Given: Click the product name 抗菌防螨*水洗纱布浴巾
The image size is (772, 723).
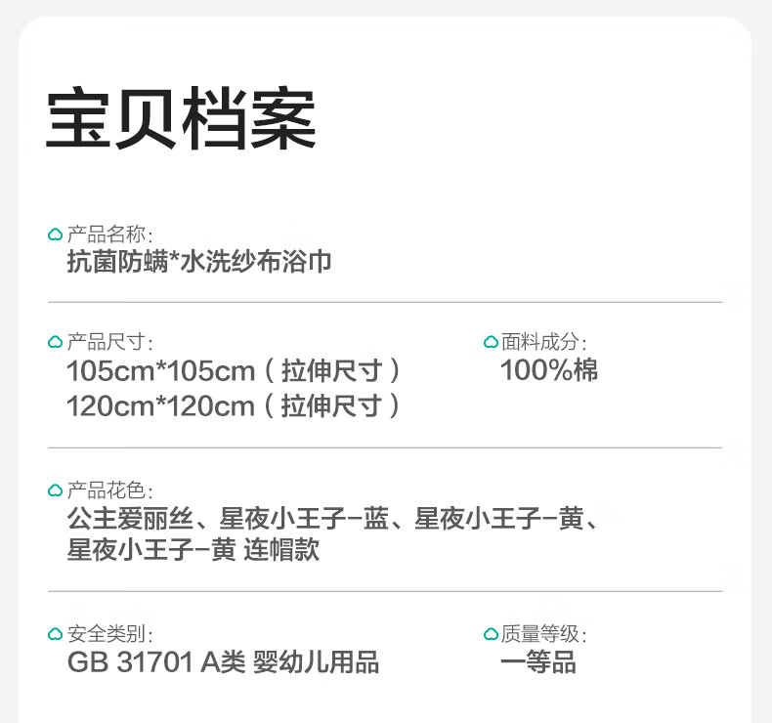Looking at the screenshot, I should (199, 263).
